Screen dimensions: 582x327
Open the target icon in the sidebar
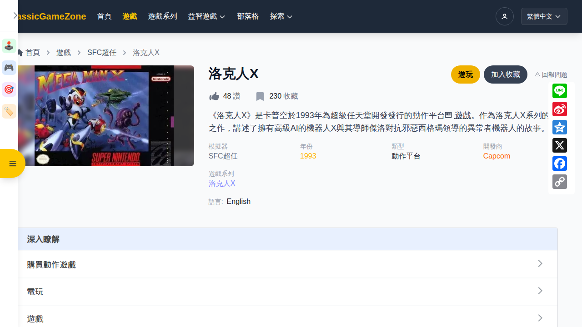tap(9, 89)
